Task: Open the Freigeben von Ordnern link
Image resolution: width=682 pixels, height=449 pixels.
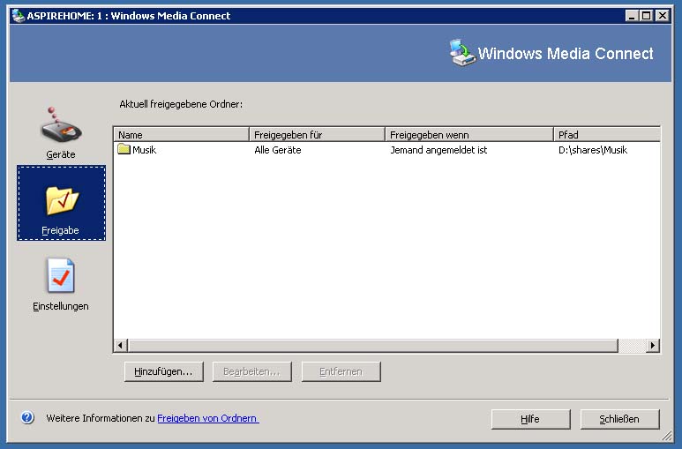Action: point(208,418)
